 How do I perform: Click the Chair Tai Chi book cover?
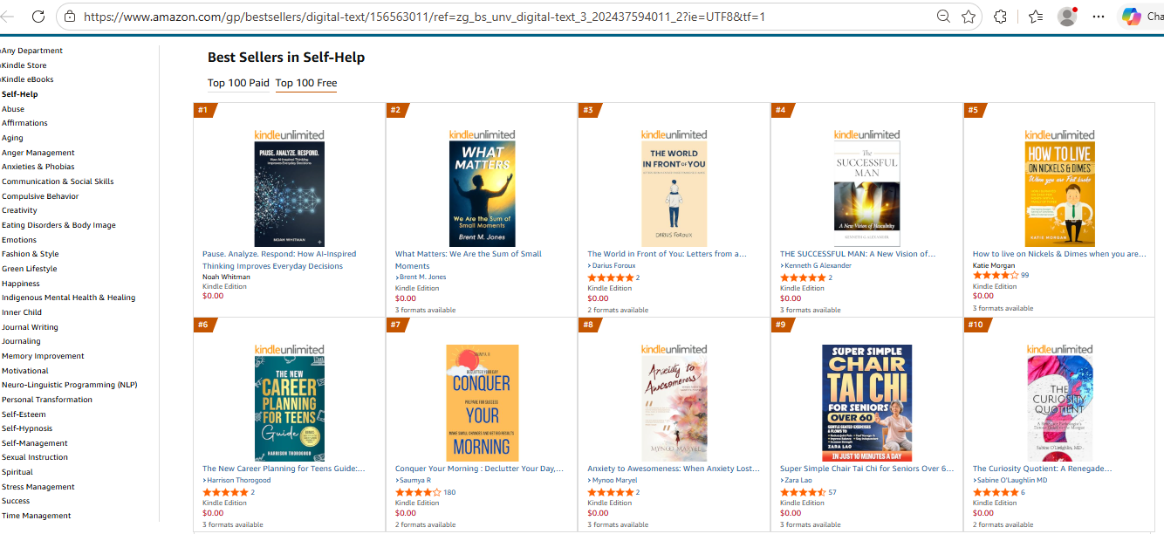pos(866,402)
